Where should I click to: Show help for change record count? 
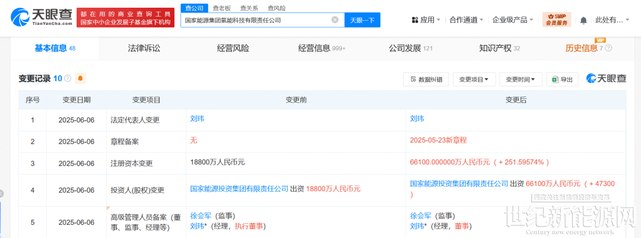[x=68, y=78]
